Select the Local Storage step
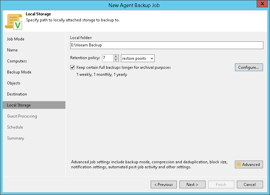This screenshot has width=270, height=195. tap(19, 105)
